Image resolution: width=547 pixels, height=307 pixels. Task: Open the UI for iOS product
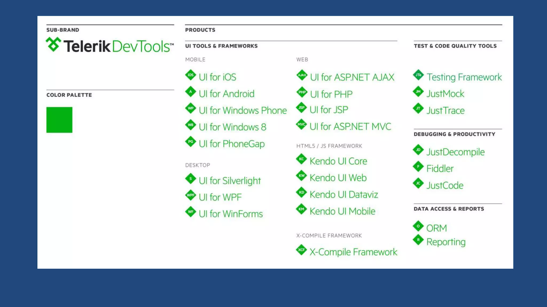(217, 77)
